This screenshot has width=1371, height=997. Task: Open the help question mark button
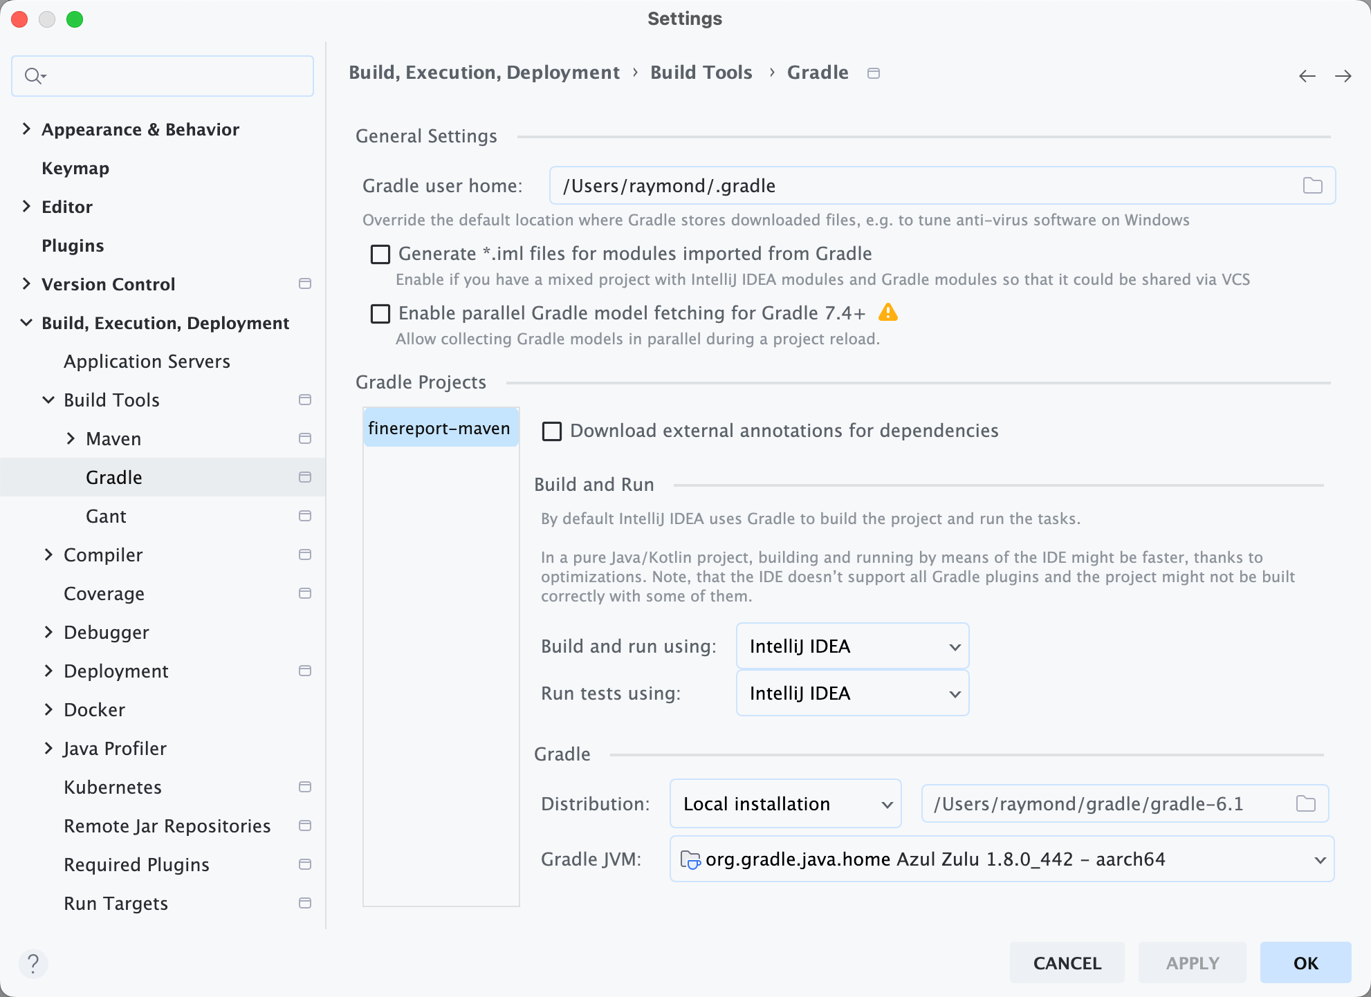[33, 963]
